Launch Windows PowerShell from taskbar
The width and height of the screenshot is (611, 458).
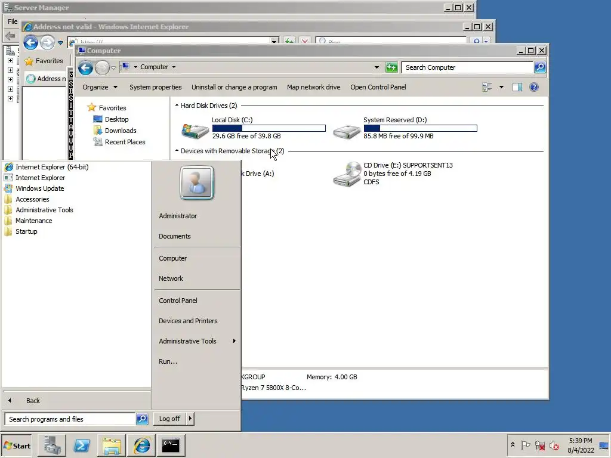coord(82,445)
